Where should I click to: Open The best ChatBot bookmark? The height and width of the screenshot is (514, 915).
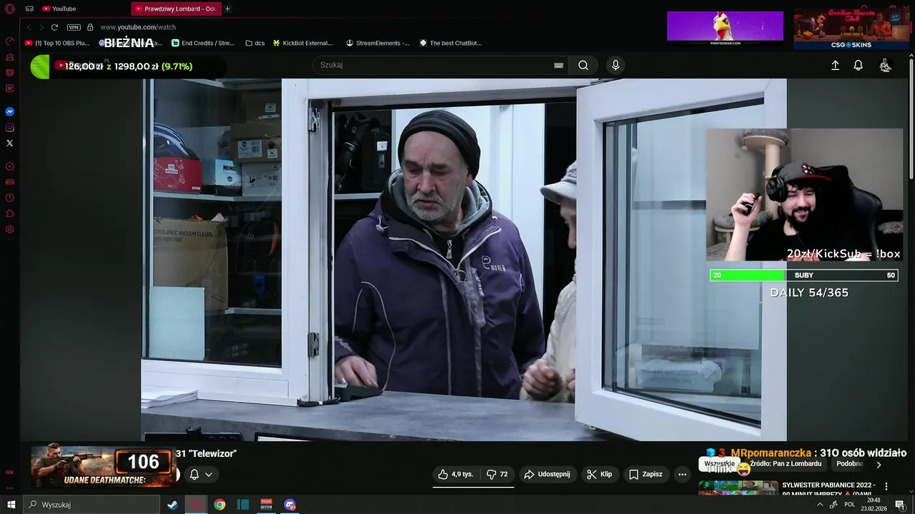(x=450, y=43)
